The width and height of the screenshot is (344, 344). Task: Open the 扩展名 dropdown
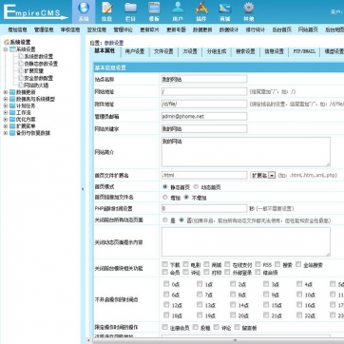tap(262, 175)
